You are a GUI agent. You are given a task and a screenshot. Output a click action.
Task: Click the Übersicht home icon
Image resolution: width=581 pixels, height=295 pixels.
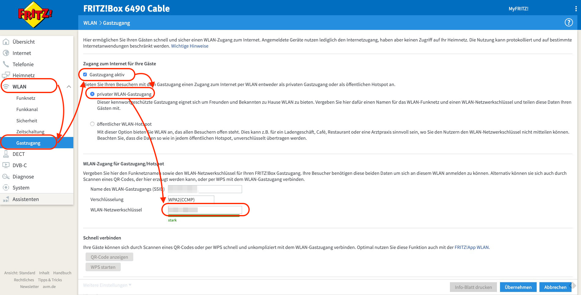click(6, 42)
